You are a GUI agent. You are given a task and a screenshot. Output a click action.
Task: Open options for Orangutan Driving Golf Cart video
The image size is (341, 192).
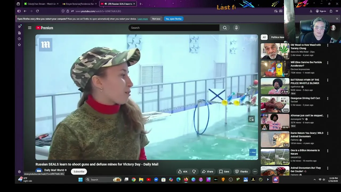(328, 98)
